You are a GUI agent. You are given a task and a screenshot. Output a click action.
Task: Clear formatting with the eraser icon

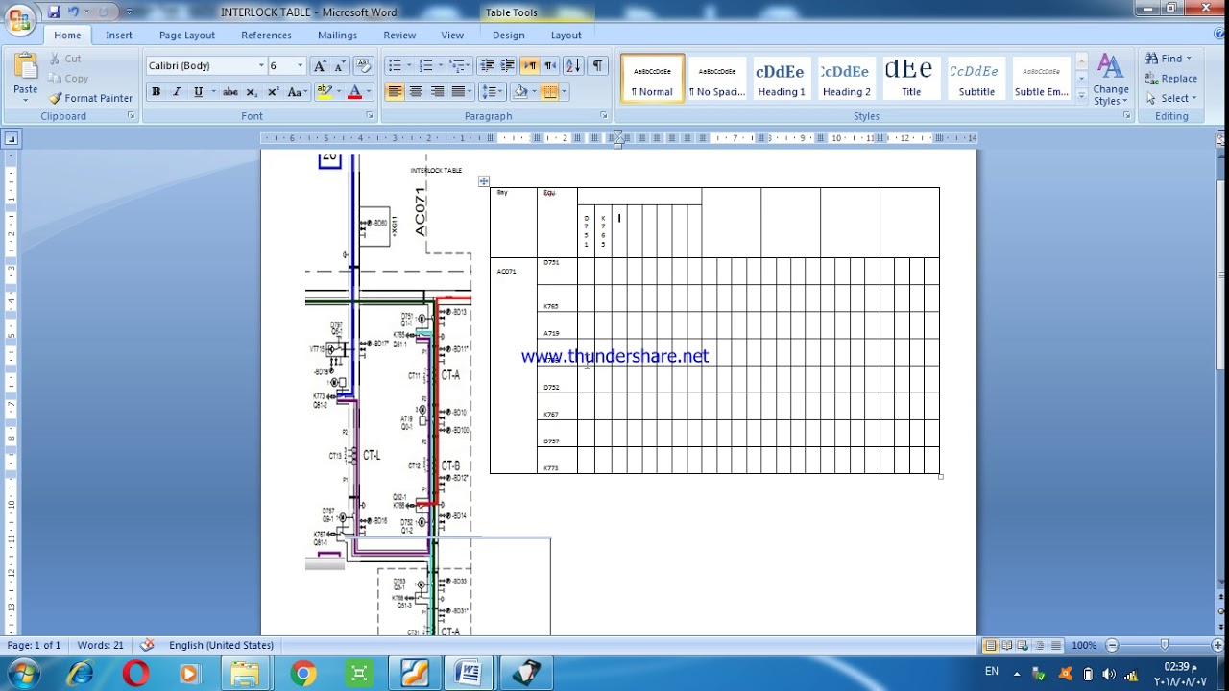coord(363,65)
